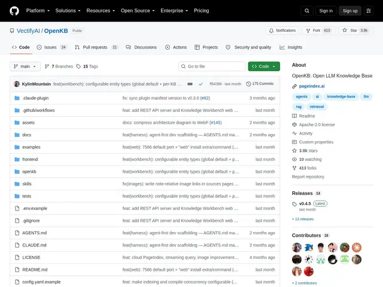Expand the green Code dropdown button
This screenshot has width=383, height=287.
tap(264, 66)
